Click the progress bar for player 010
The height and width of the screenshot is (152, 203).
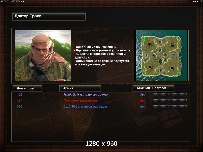tap(170, 106)
